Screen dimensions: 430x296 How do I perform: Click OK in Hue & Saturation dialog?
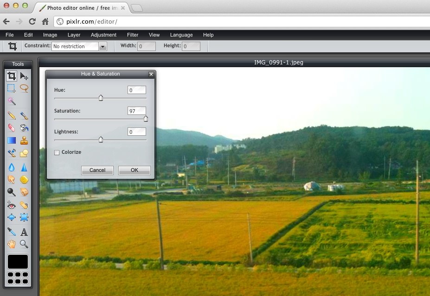pyautogui.click(x=134, y=170)
